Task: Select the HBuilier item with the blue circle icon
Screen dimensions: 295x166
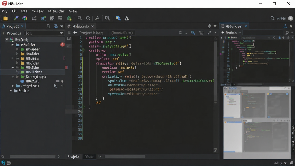Action: click(x=32, y=81)
